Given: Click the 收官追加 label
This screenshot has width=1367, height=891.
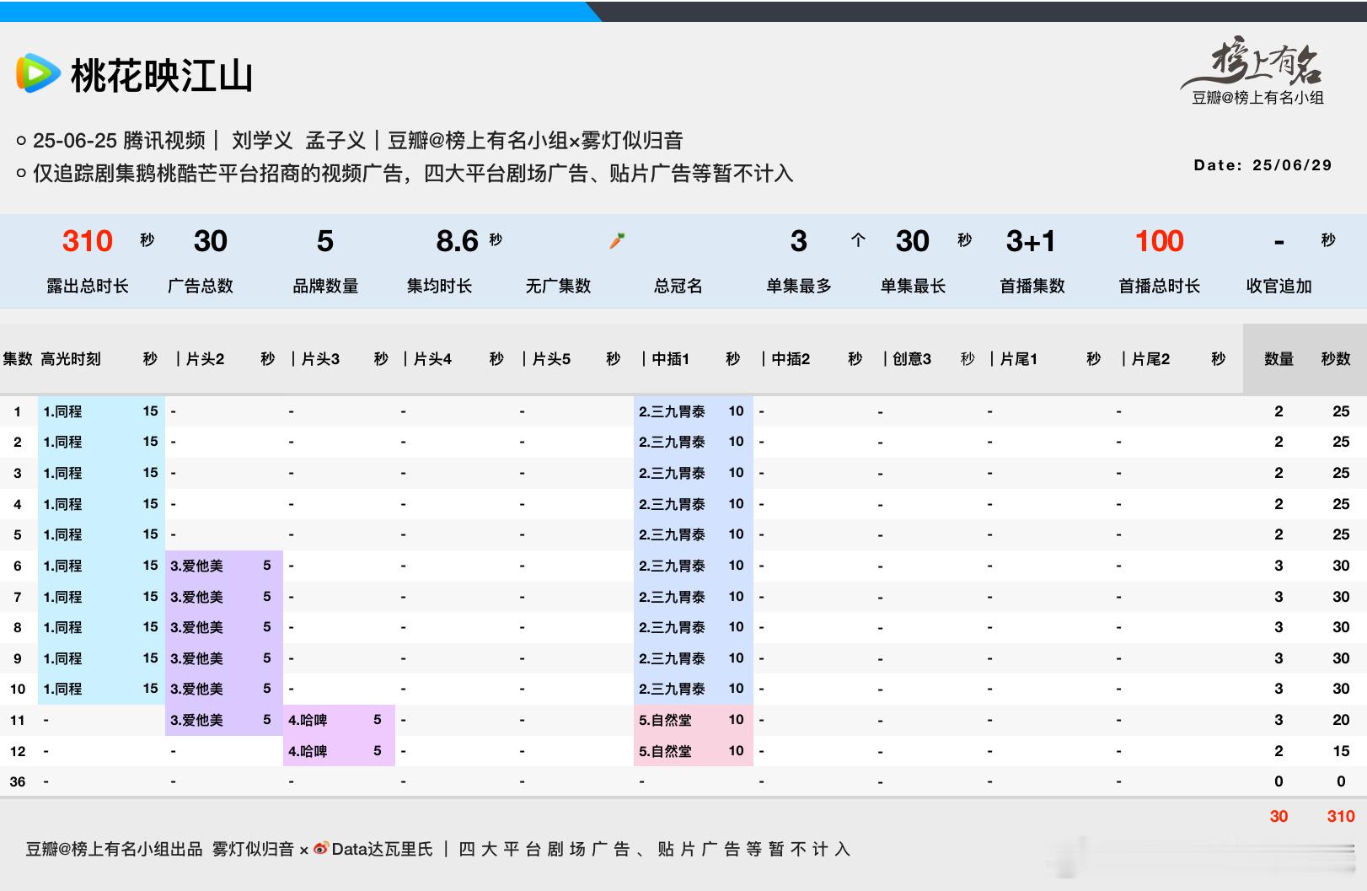Looking at the screenshot, I should 1279,286.
